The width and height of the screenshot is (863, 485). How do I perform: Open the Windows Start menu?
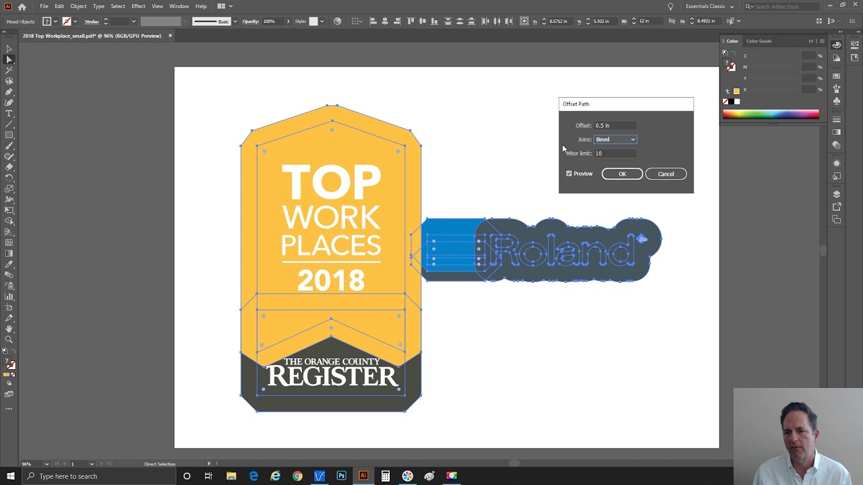[x=10, y=476]
